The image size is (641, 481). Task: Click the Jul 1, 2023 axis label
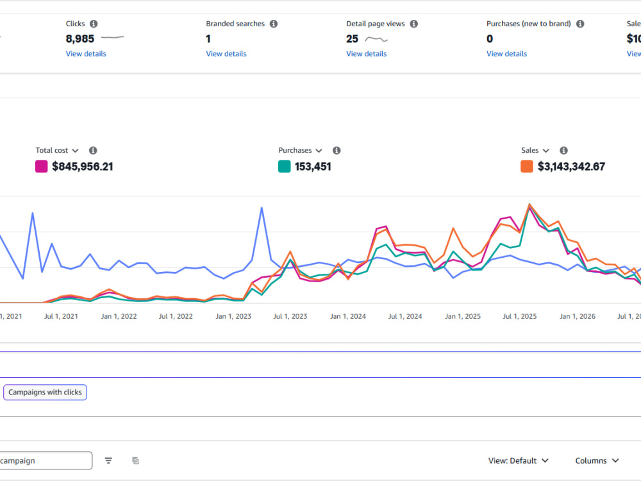click(290, 316)
